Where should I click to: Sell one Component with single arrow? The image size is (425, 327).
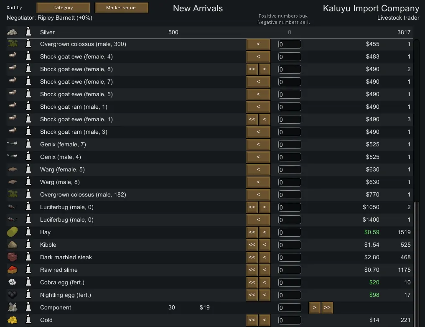(314, 307)
